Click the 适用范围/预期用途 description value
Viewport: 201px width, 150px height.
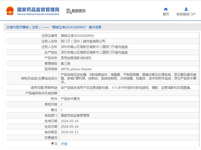point(126,88)
